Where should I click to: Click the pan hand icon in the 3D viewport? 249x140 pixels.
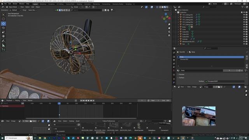click(x=169, y=28)
